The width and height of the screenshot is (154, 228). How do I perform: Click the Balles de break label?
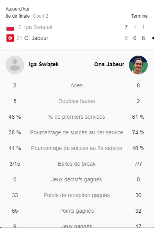pos(77,164)
